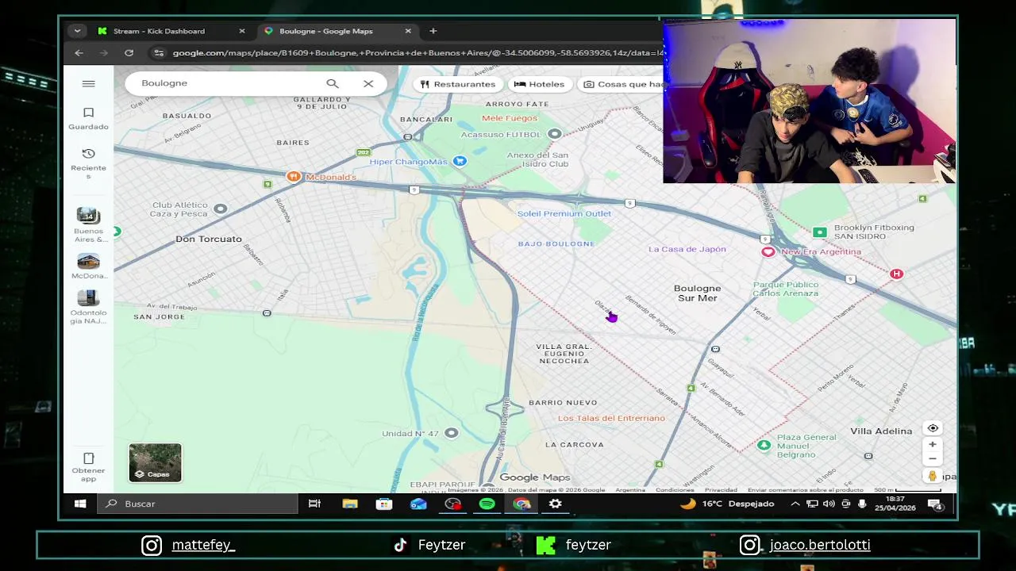1016x571 pixels.
Task: Click the New Era Argentina marker
Action: coord(768,251)
